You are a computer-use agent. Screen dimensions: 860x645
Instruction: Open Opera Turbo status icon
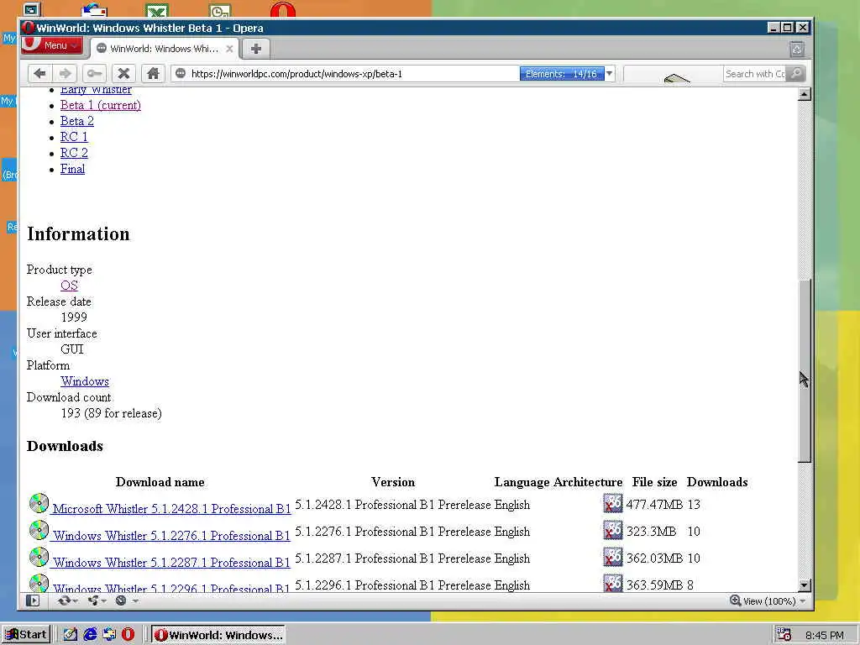[x=121, y=600]
